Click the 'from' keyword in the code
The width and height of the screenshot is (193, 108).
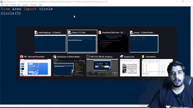(5, 9)
